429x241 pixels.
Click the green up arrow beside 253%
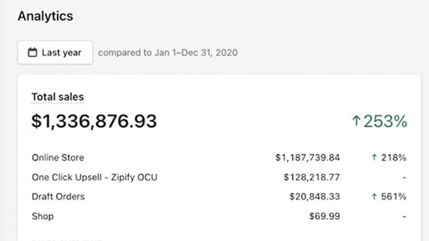pos(357,122)
